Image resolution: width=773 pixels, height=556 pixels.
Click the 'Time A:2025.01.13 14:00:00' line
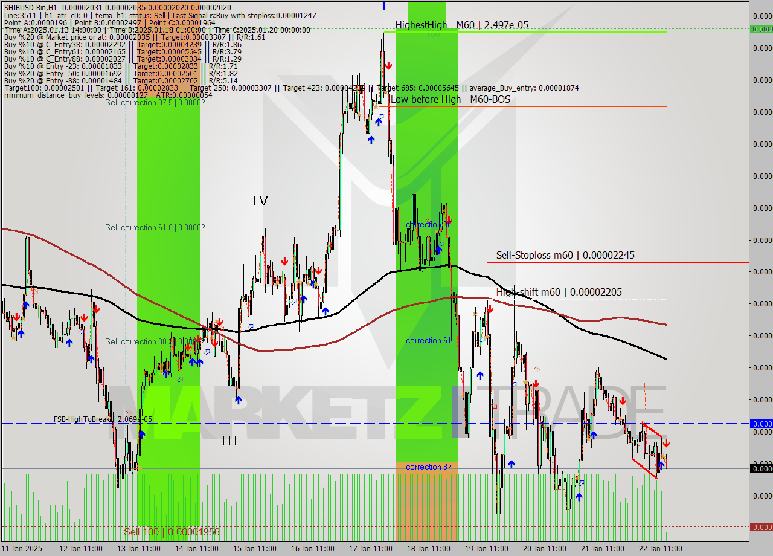coord(157,30)
